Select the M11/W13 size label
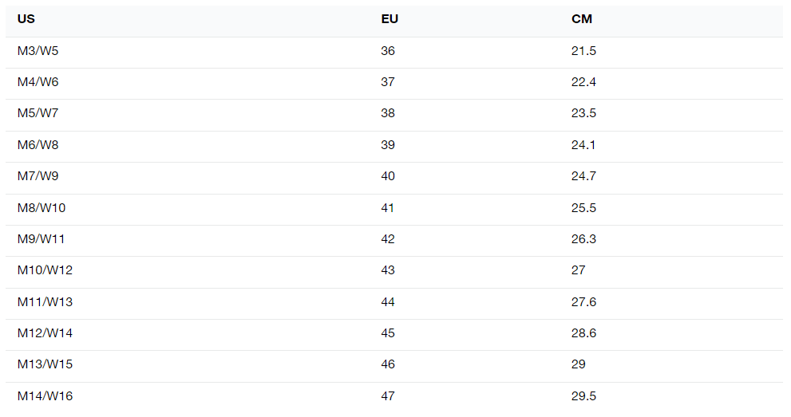791x417 pixels. [45, 302]
